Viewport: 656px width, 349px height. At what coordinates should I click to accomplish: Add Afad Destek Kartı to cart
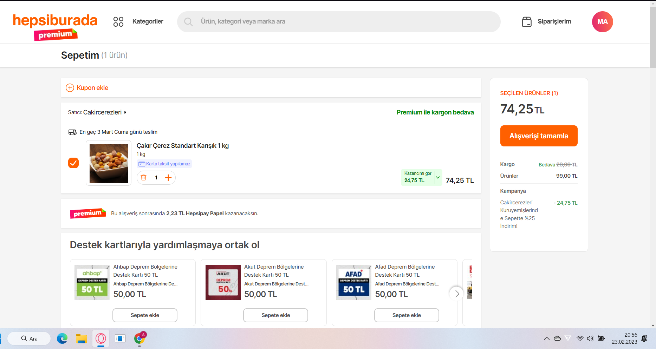pyautogui.click(x=407, y=315)
